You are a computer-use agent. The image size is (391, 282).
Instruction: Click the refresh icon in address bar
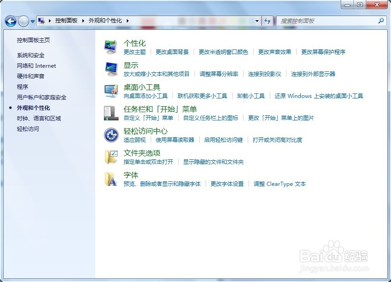[268, 21]
